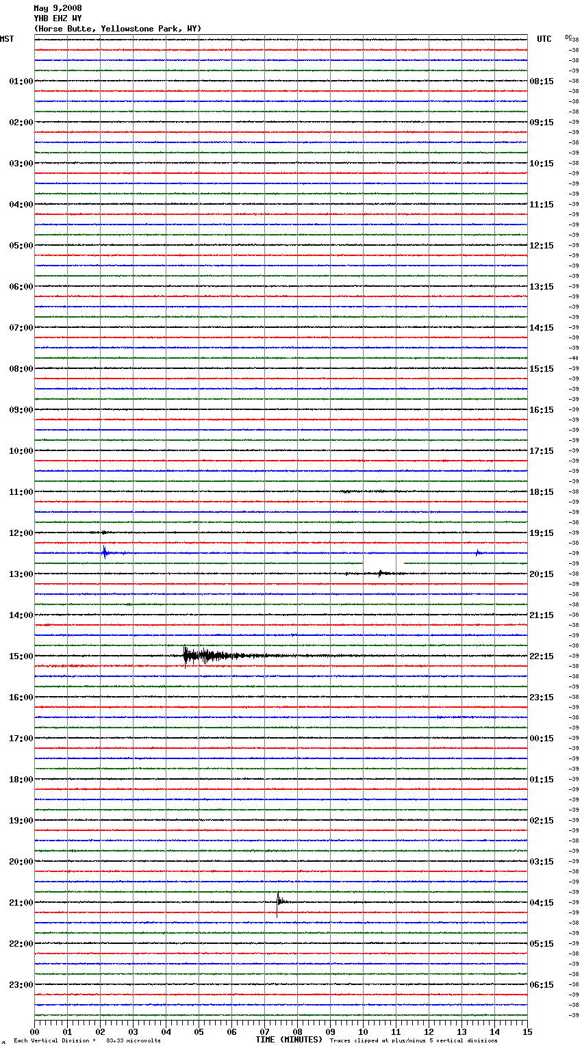Select the 12:00 MST row label
582x1050 pixels.
[x=21, y=533]
